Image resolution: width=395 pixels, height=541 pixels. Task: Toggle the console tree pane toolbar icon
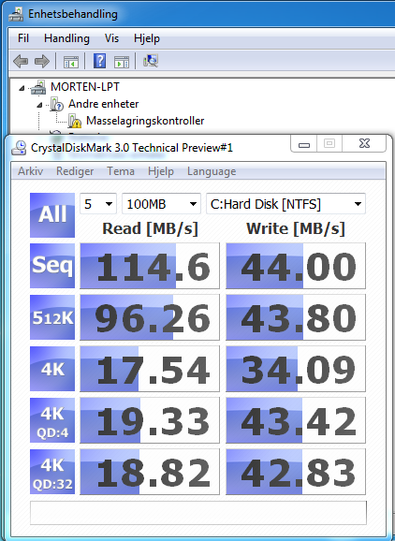click(71, 62)
